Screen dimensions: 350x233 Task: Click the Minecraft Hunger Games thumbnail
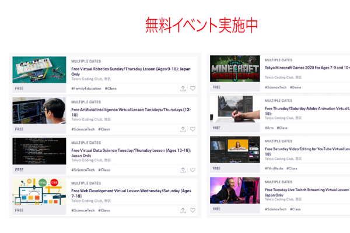pyautogui.click(x=235, y=69)
